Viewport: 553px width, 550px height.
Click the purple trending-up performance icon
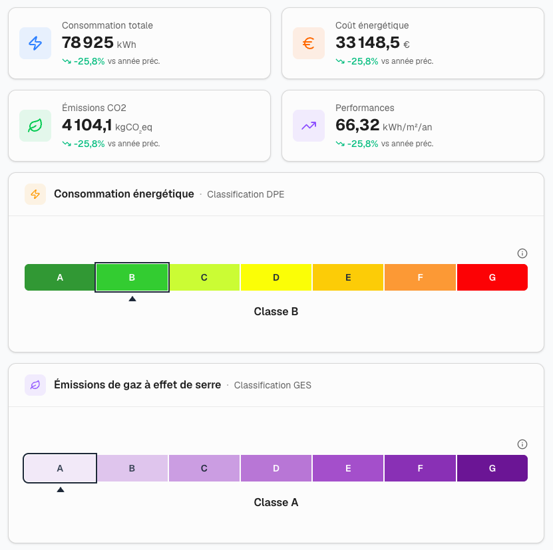coord(309,126)
